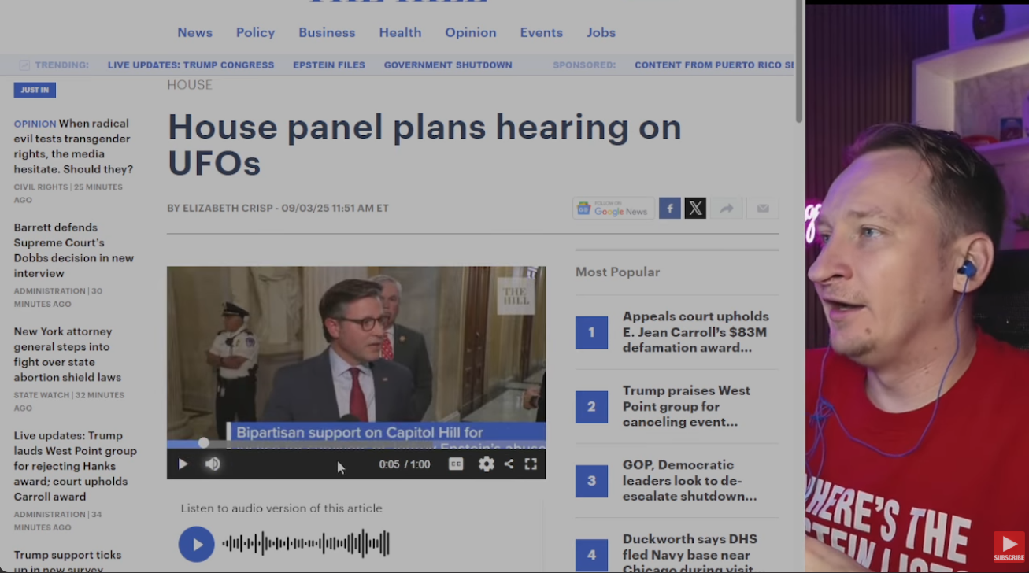Mute the video with the speaker icon
This screenshot has width=1029, height=573.
[213, 464]
